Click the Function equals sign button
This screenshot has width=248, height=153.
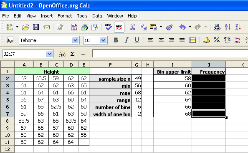[83, 54]
